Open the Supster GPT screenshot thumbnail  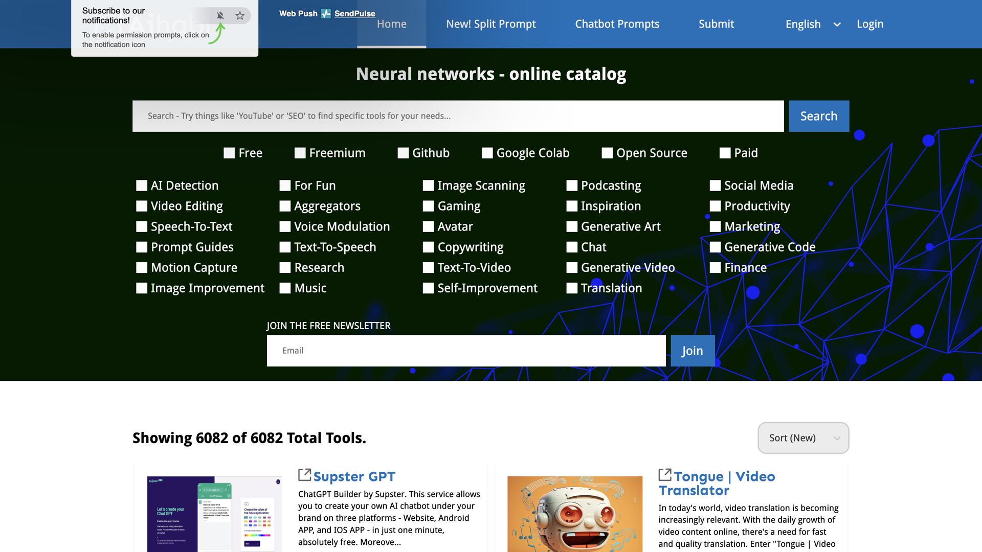tap(214, 514)
